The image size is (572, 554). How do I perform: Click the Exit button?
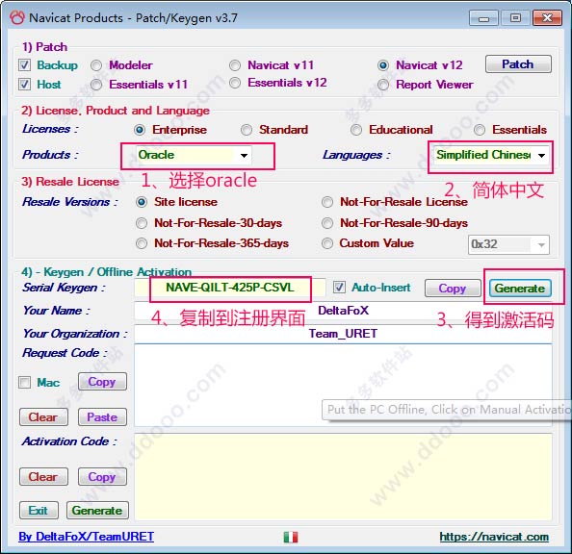click(39, 511)
